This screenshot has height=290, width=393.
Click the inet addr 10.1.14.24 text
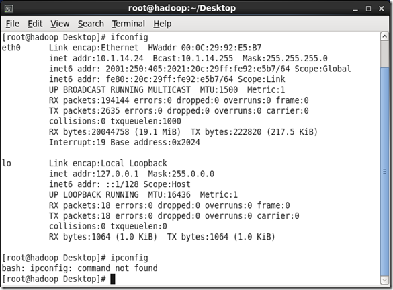pos(96,59)
